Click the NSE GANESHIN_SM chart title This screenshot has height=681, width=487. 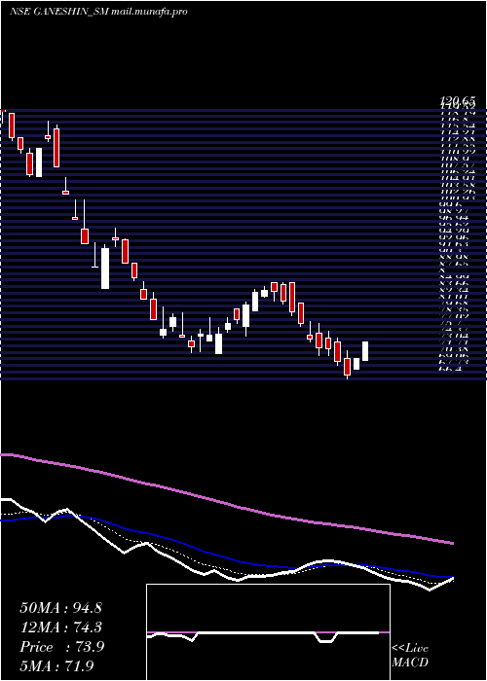point(98,12)
